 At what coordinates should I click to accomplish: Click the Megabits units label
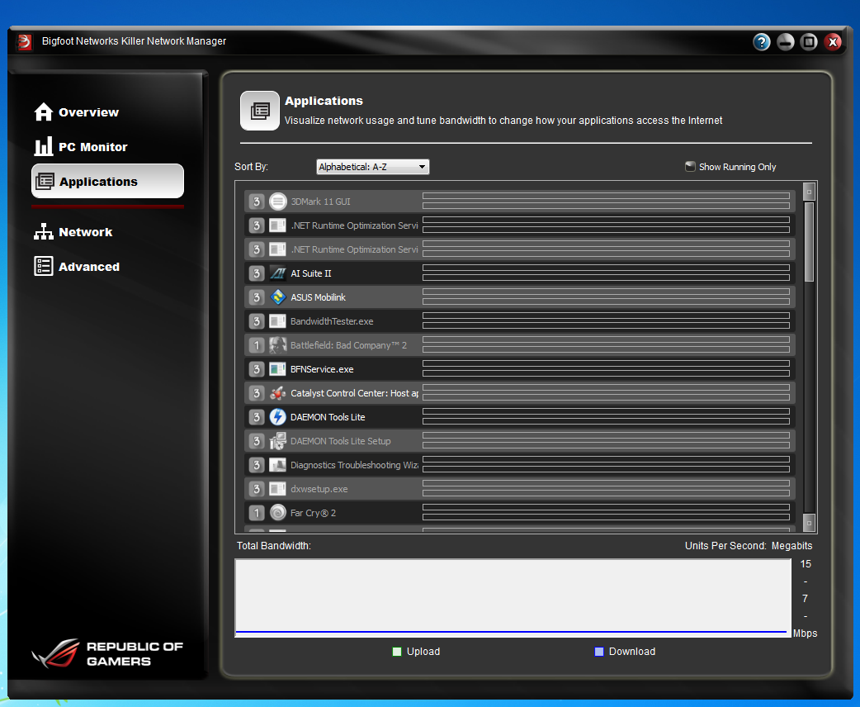pos(791,546)
